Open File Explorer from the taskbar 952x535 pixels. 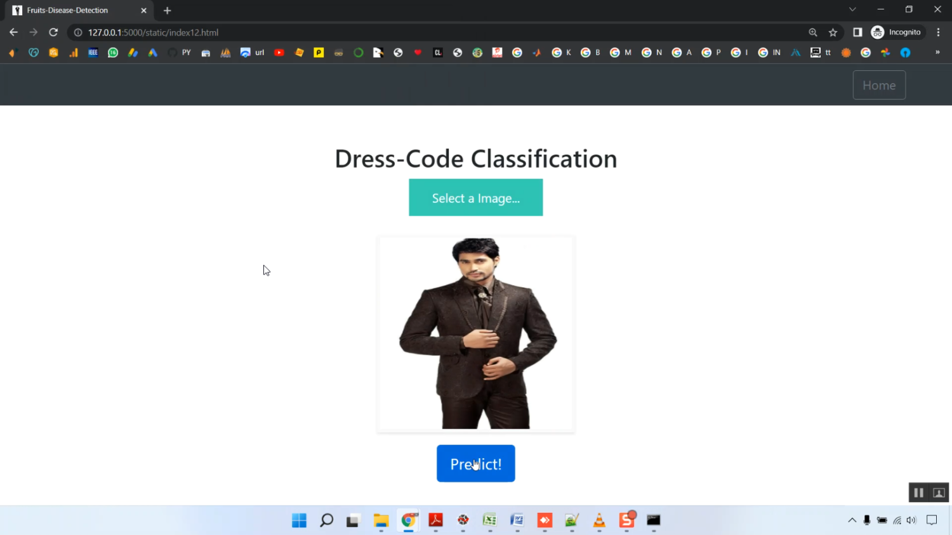(381, 520)
